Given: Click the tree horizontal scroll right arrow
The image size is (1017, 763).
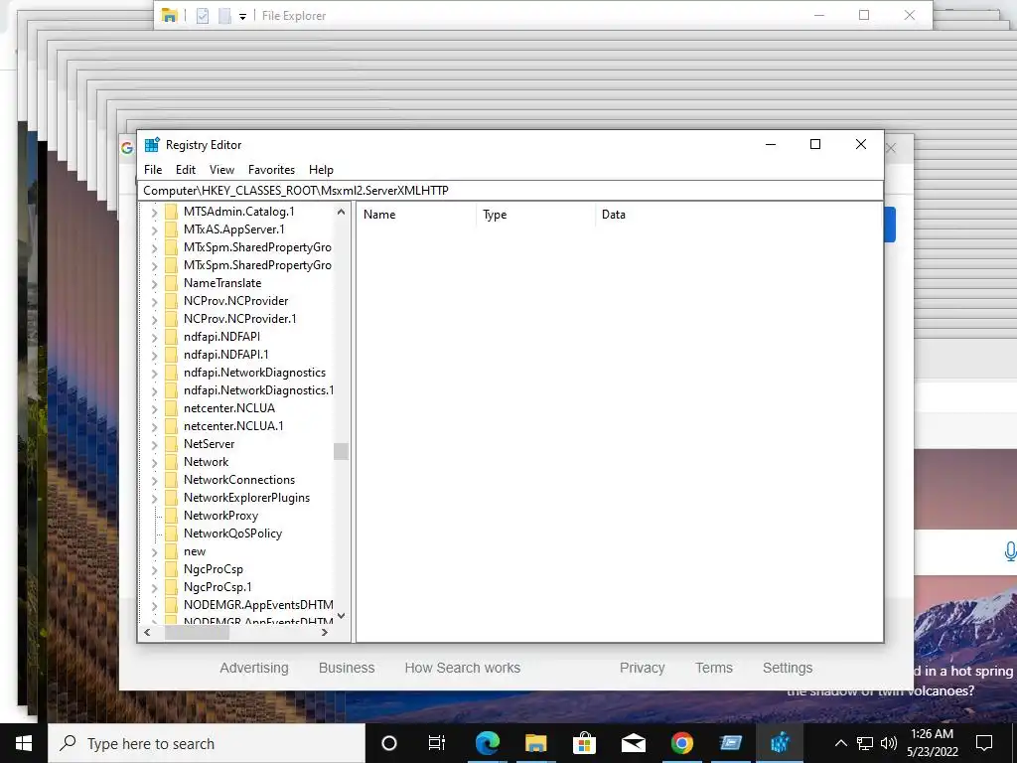Looking at the screenshot, I should (x=325, y=633).
